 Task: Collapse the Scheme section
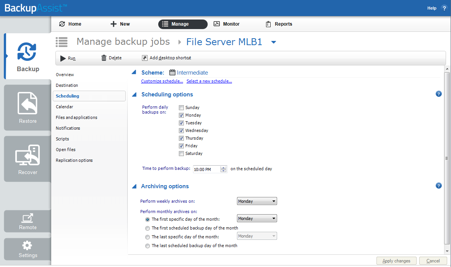(x=134, y=72)
